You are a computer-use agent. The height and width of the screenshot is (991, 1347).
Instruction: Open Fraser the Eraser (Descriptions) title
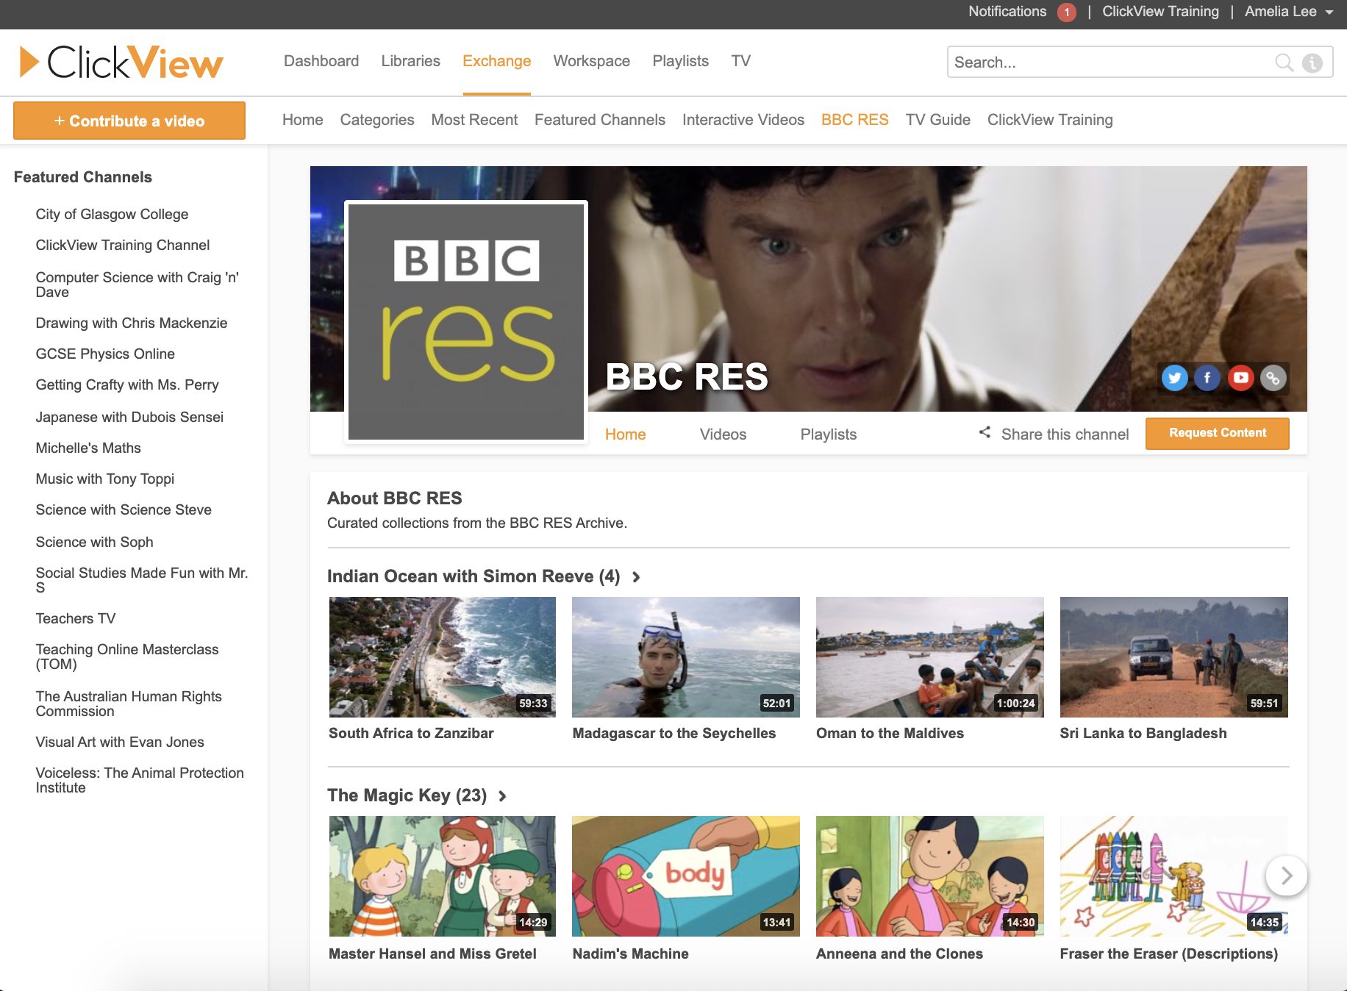pos(1168,954)
